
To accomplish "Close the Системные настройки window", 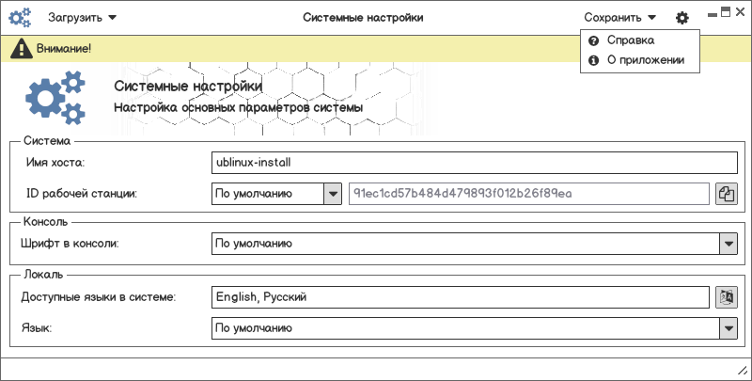I will pyautogui.click(x=740, y=12).
